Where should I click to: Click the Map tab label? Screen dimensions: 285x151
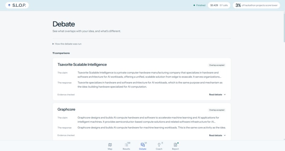pos(110,149)
